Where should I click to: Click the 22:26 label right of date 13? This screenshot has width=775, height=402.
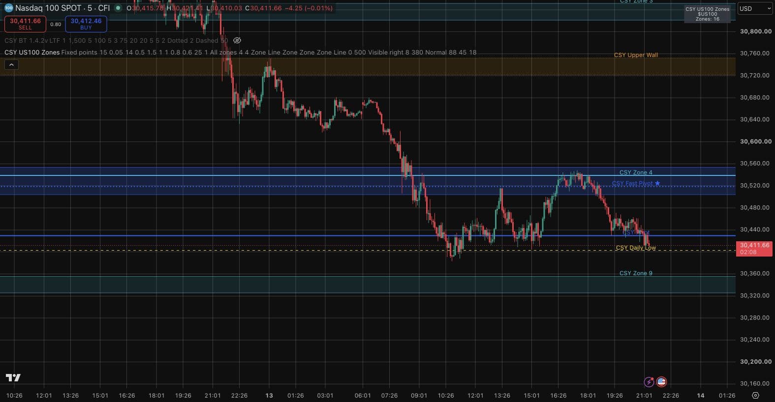tap(671, 395)
